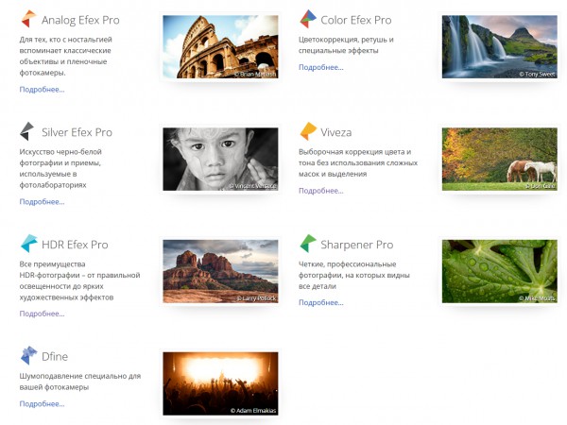Open the Colosseum photo thumbnail
The image size is (567, 425).
[220, 46]
